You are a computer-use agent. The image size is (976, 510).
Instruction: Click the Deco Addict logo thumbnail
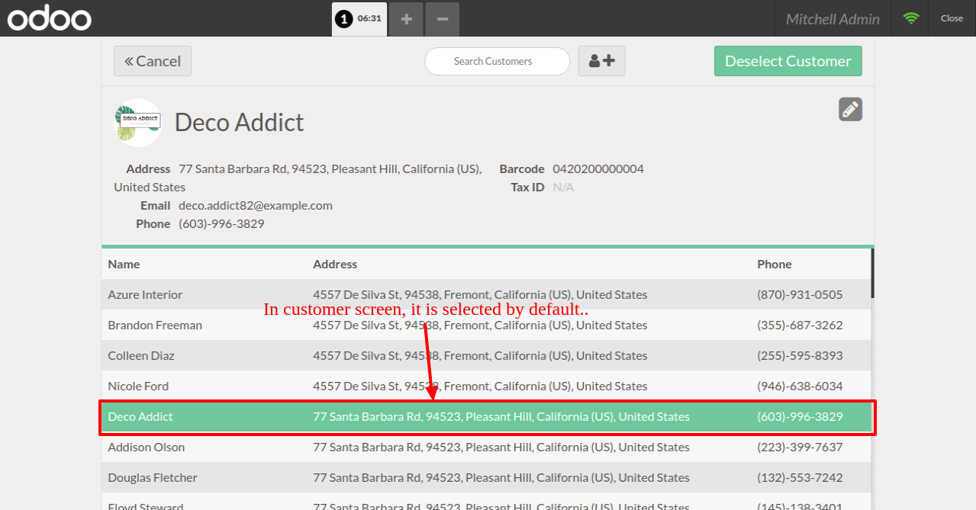[x=138, y=122]
